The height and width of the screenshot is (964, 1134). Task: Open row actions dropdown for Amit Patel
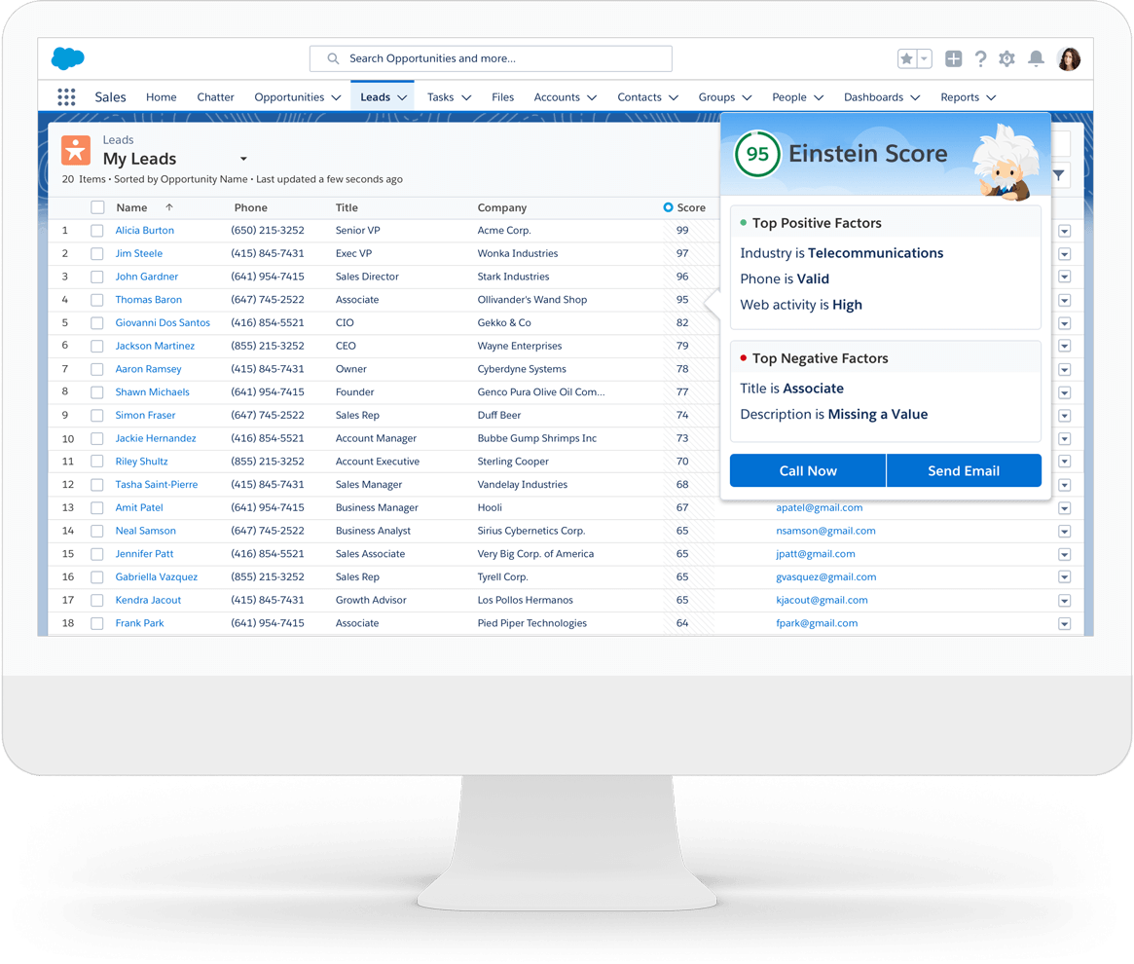pos(1064,508)
